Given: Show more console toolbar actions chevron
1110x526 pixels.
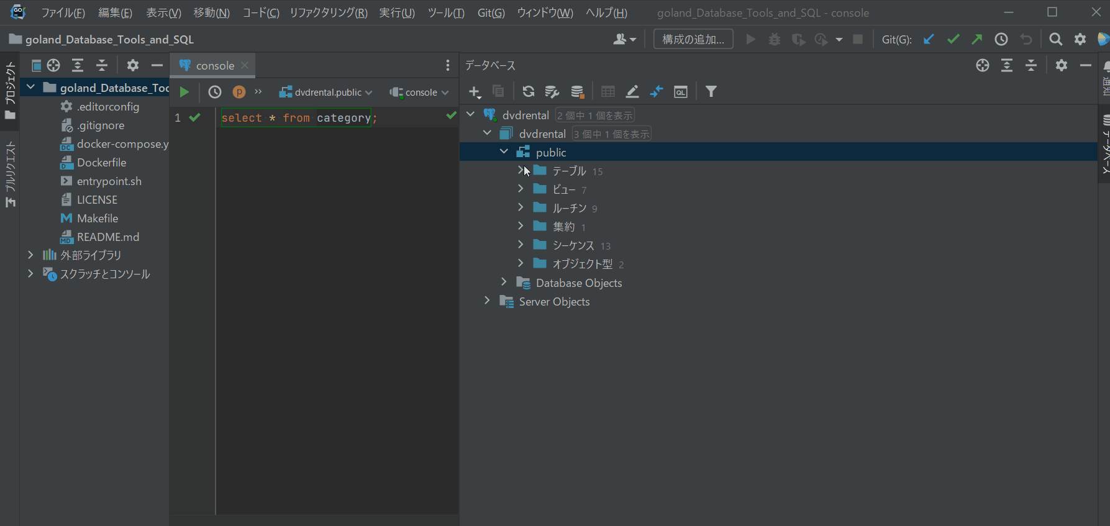Looking at the screenshot, I should coord(258,92).
